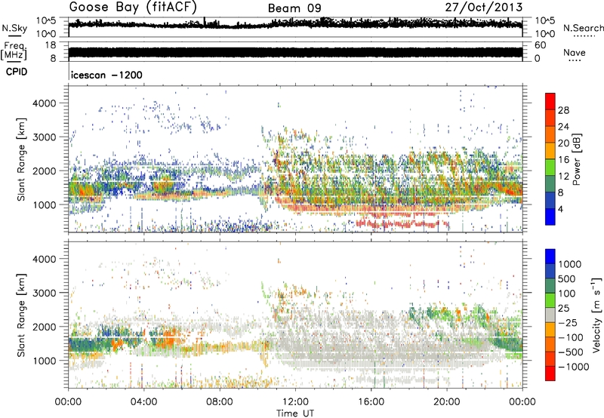Click the '-1000' tick on velocity colorbar
Screen dimensions: 604x418
coord(573,367)
